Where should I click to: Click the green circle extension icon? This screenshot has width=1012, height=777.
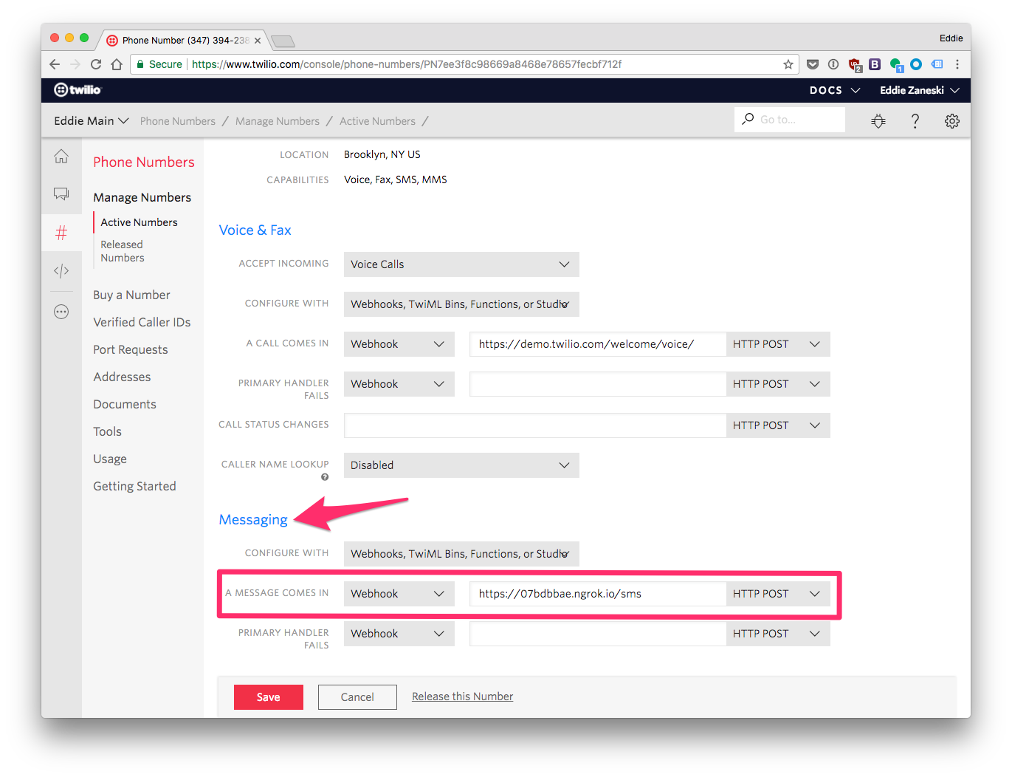pyautogui.click(x=896, y=65)
